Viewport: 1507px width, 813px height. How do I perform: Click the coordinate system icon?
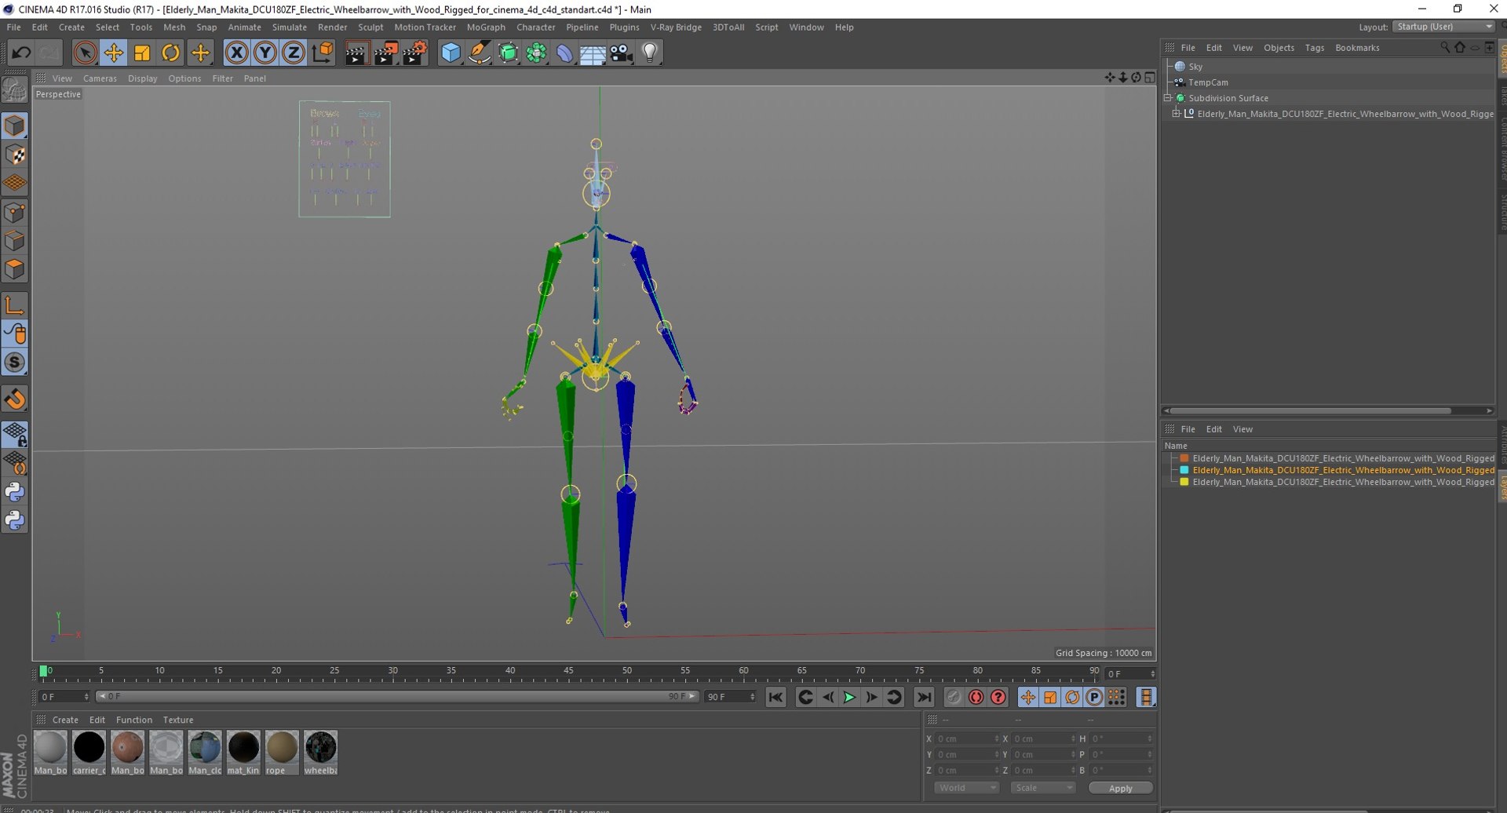coord(322,53)
